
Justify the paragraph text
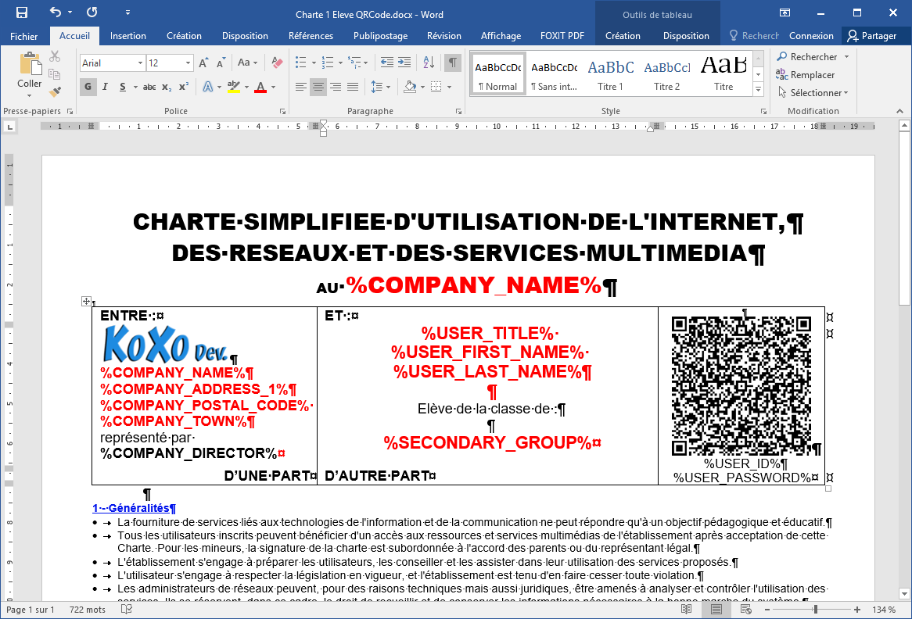click(x=353, y=88)
